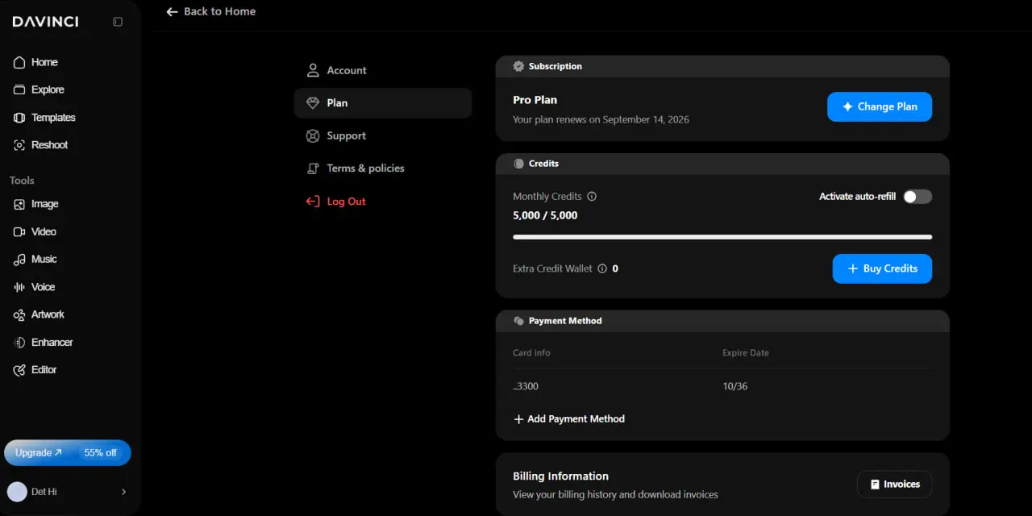
Task: Select the Image tool icon
Action: [19, 205]
